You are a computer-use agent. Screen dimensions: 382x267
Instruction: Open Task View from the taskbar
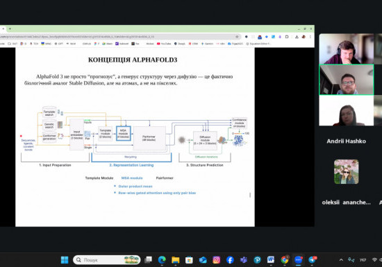[x=148, y=260]
